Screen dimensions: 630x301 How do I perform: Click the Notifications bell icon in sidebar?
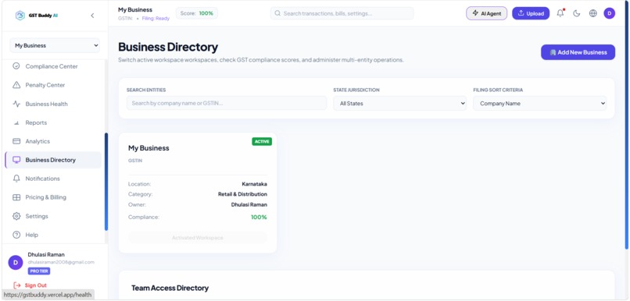pos(16,179)
